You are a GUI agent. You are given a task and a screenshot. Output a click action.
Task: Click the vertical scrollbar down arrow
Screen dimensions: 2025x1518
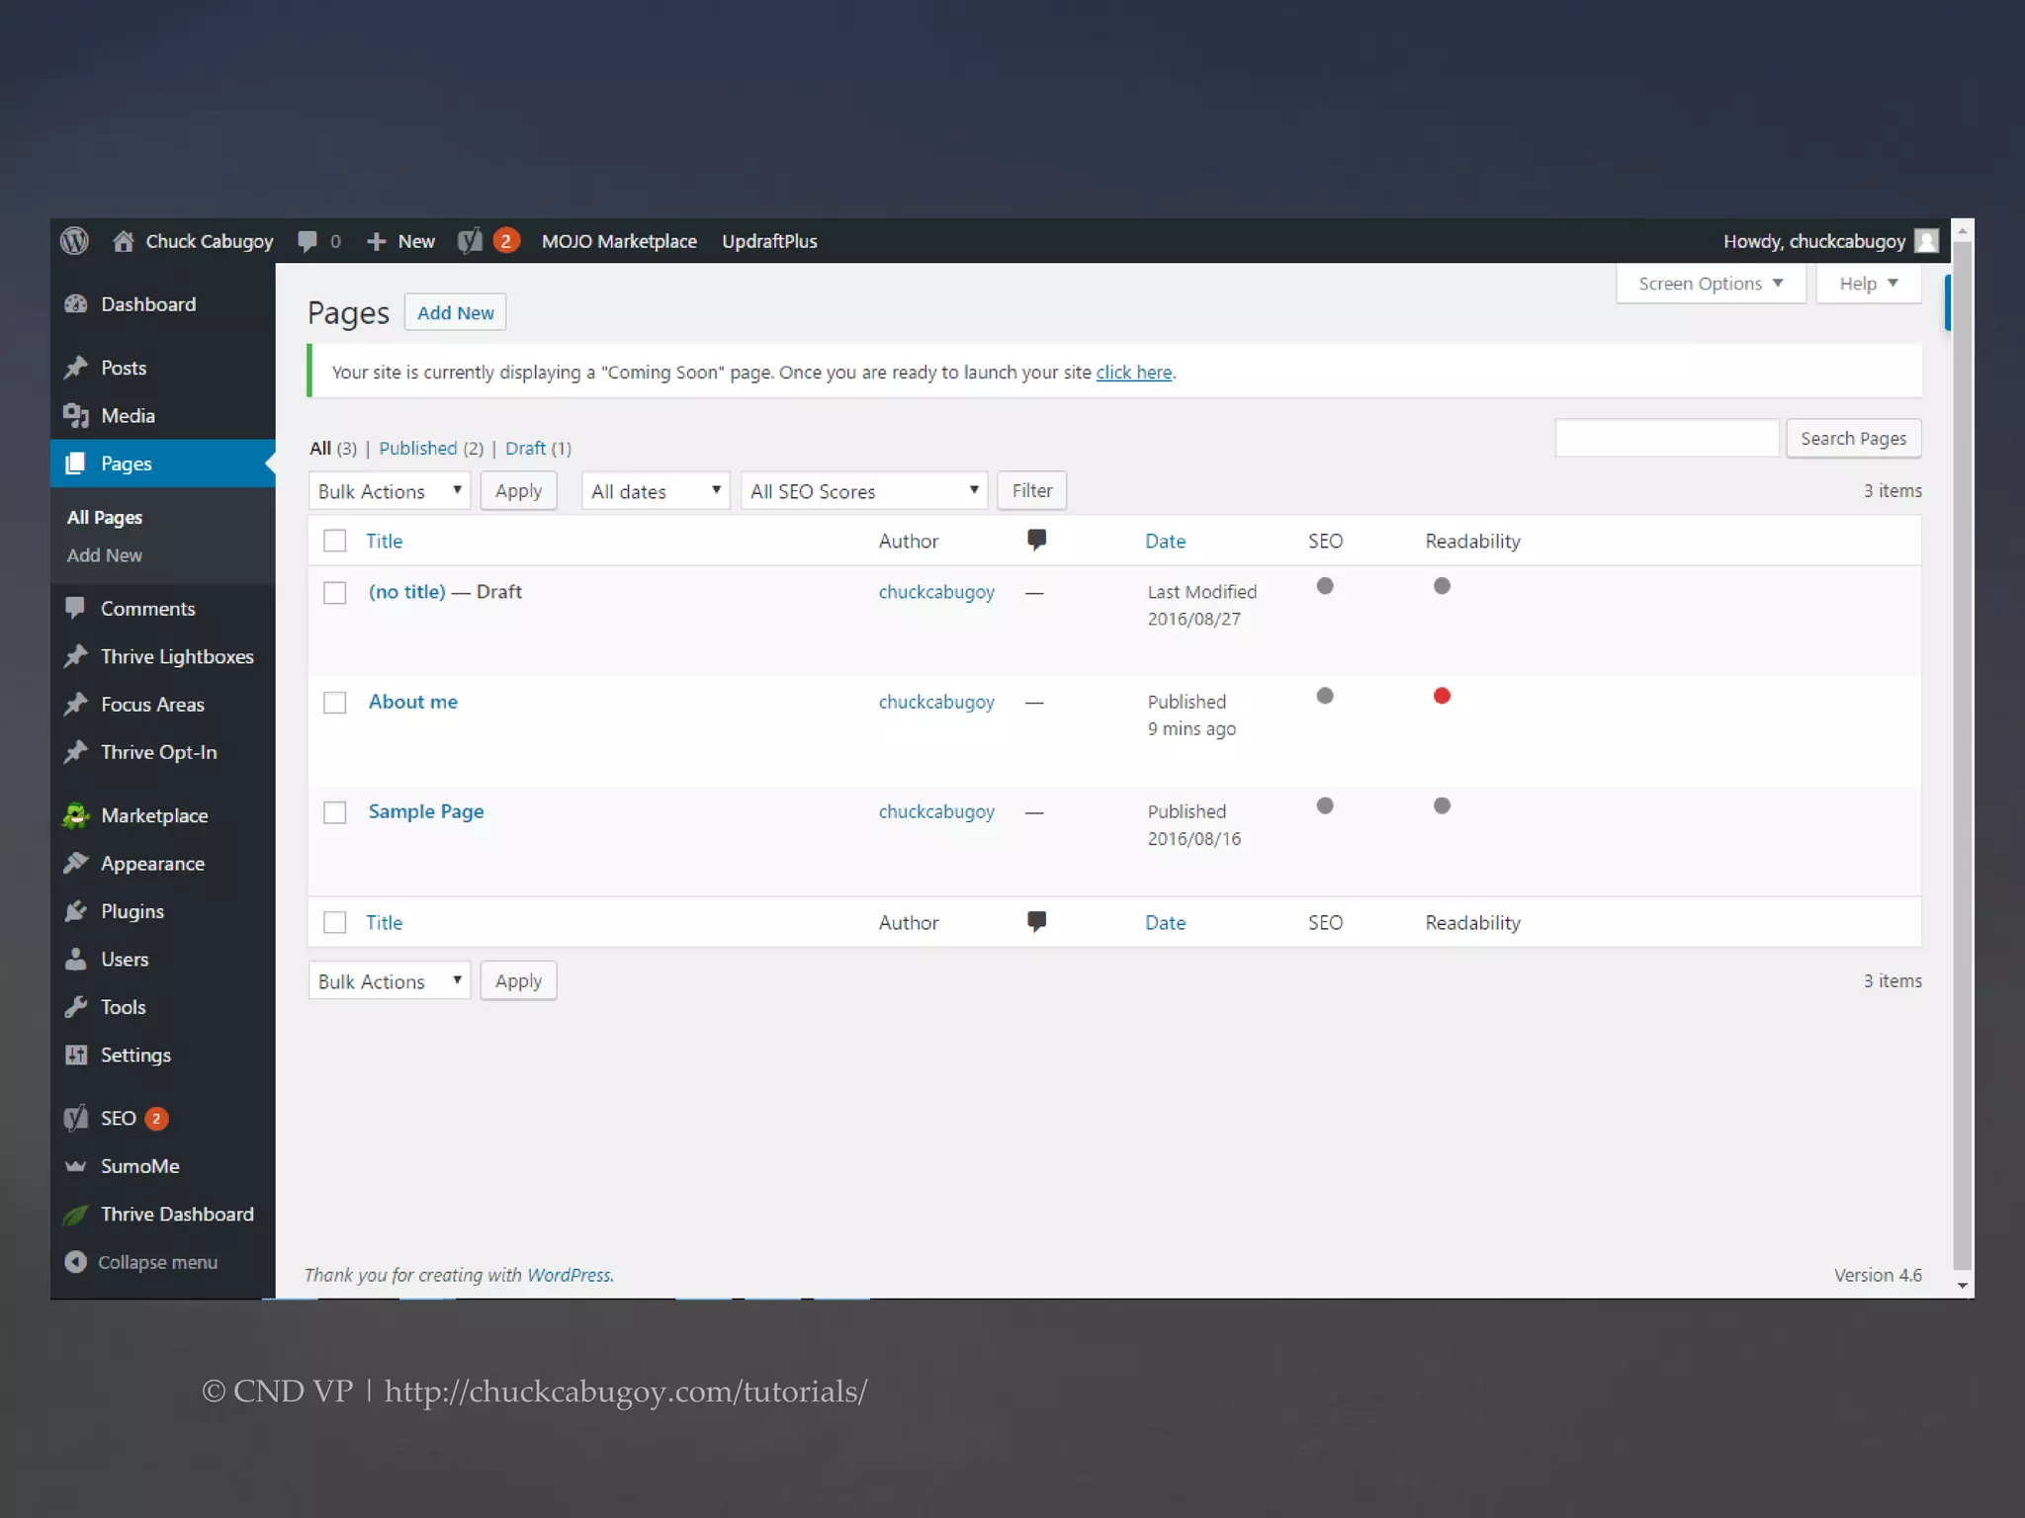point(1963,1286)
